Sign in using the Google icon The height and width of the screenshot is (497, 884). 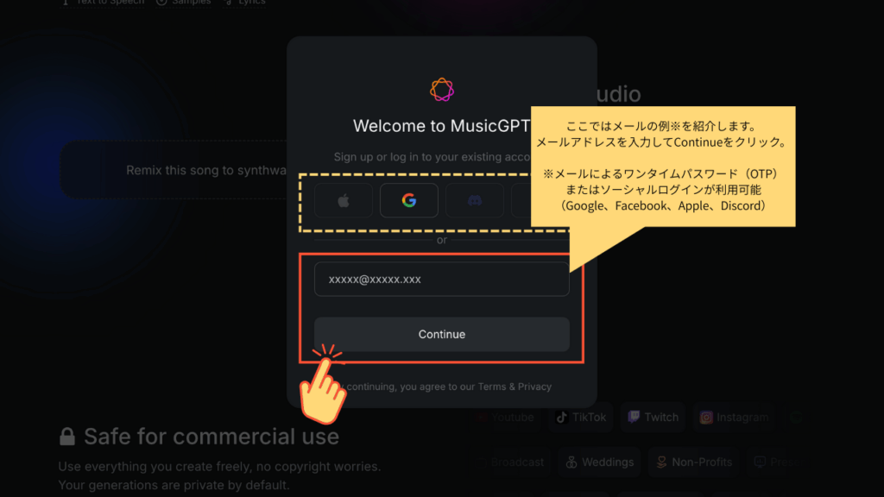pyautogui.click(x=408, y=199)
